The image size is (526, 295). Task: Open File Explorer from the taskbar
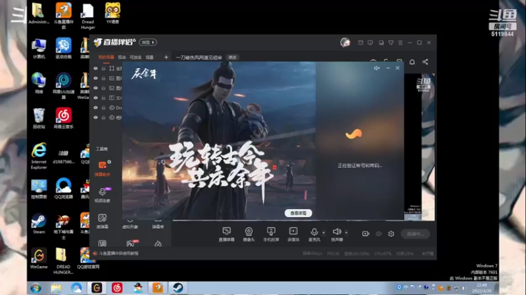pyautogui.click(x=56, y=288)
